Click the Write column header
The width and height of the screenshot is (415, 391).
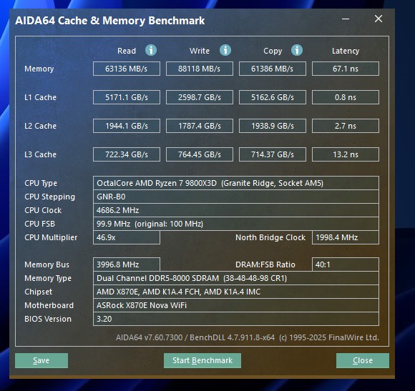tap(200, 51)
